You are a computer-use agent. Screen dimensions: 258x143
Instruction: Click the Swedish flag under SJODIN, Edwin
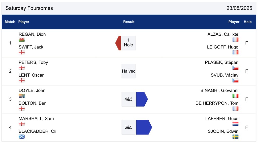click(235, 137)
